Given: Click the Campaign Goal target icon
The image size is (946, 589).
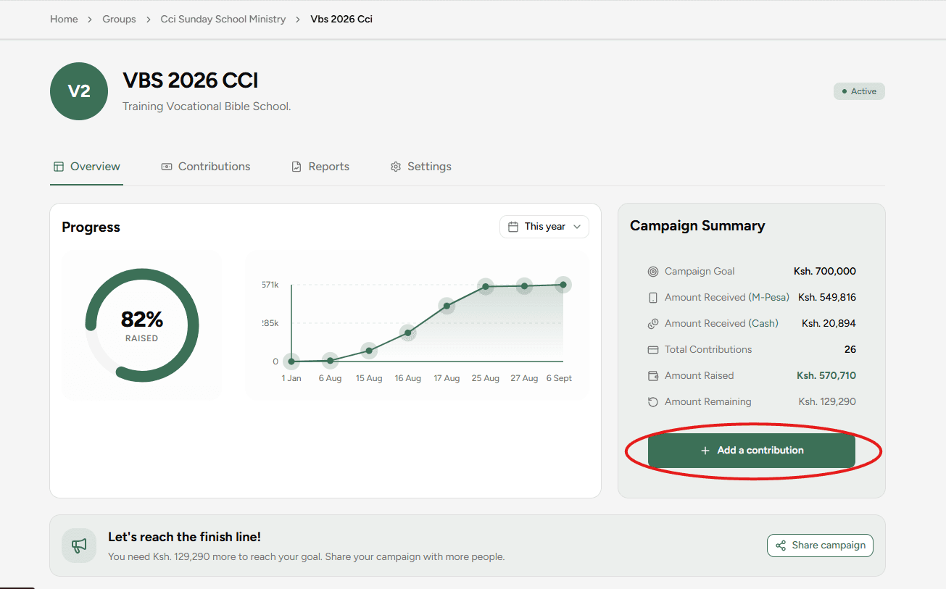Looking at the screenshot, I should (653, 272).
